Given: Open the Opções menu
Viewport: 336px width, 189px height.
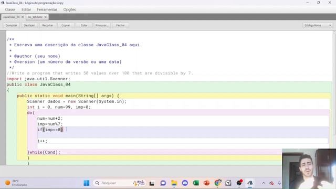Looking at the screenshot, I should pyautogui.click(x=69, y=9).
